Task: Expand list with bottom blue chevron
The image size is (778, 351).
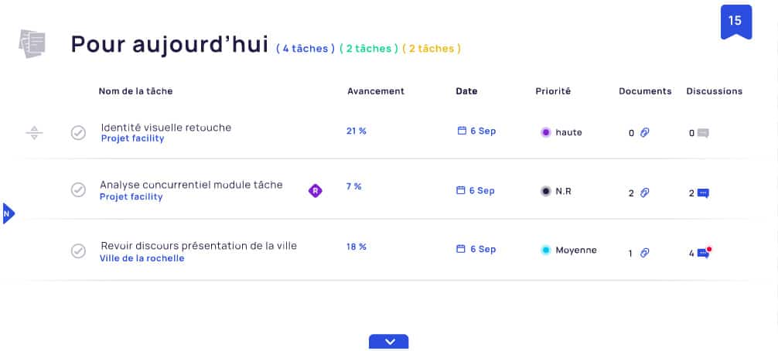Action: click(x=388, y=342)
